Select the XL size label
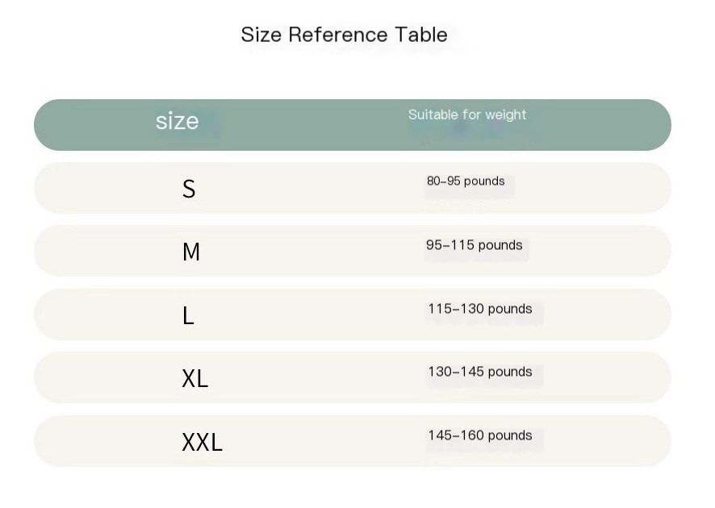The height and width of the screenshot is (508, 715). (x=195, y=378)
